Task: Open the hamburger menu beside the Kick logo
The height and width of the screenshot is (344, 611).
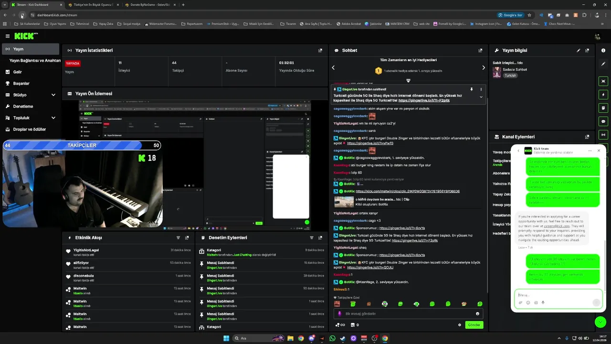Action: tap(8, 36)
